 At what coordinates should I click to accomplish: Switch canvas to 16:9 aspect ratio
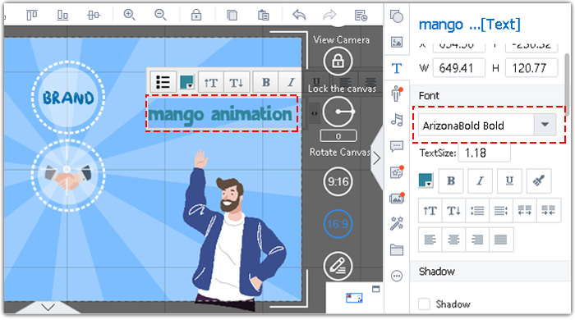338,224
